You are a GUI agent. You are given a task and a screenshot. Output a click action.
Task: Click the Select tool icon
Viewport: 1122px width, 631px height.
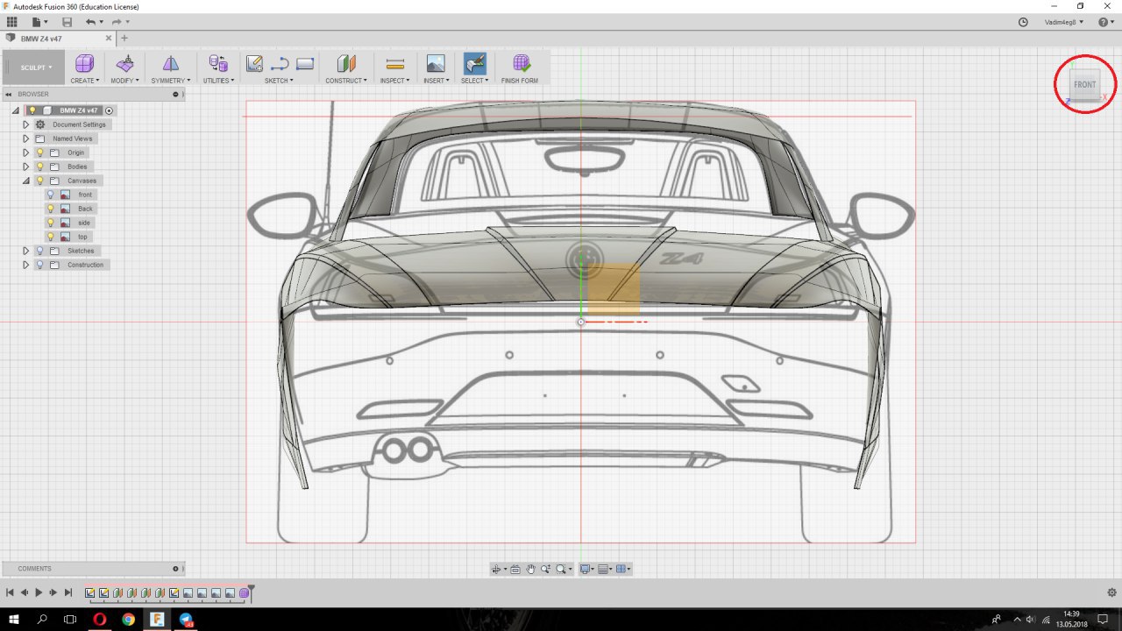tap(475, 63)
